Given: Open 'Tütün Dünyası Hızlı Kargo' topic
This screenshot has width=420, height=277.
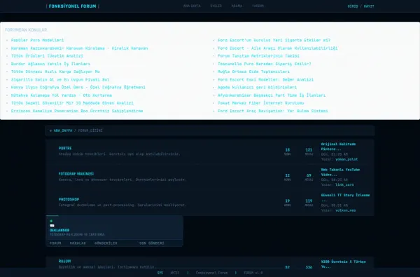Looking at the screenshot, I should coord(55,72).
